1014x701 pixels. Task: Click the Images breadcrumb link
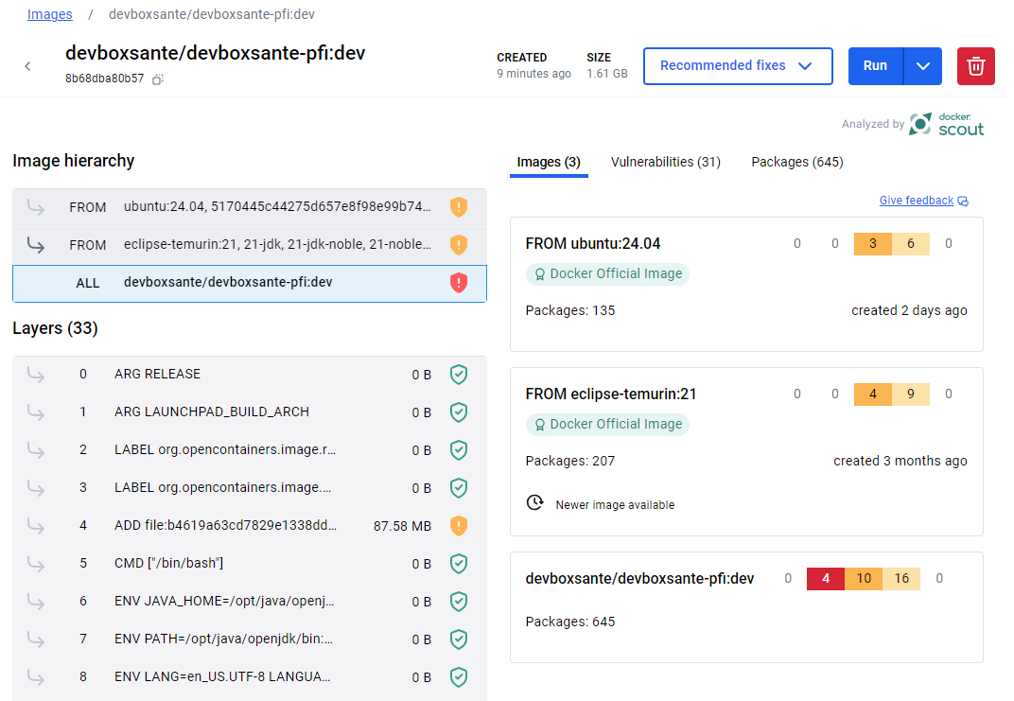coord(50,14)
